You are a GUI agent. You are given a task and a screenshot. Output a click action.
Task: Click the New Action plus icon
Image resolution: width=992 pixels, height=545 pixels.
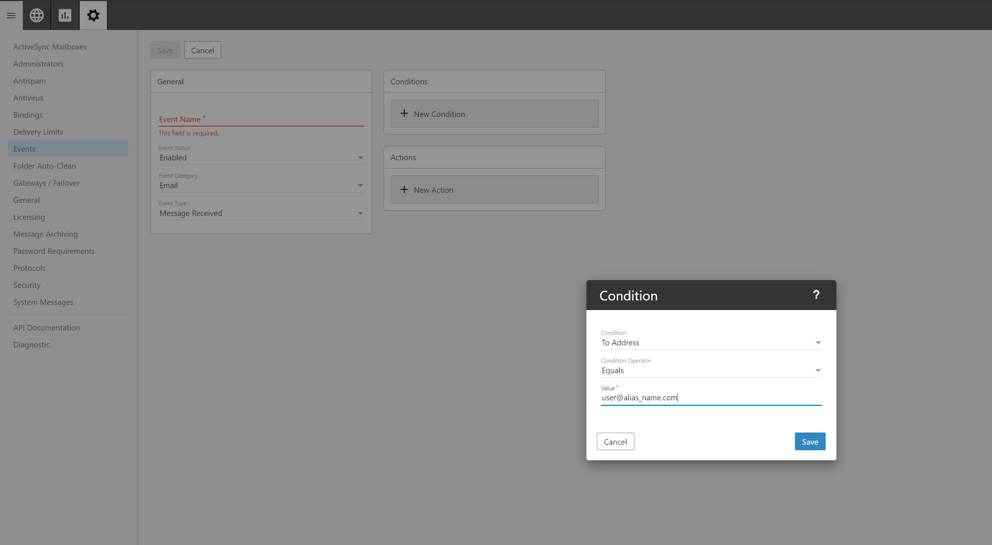click(x=404, y=189)
